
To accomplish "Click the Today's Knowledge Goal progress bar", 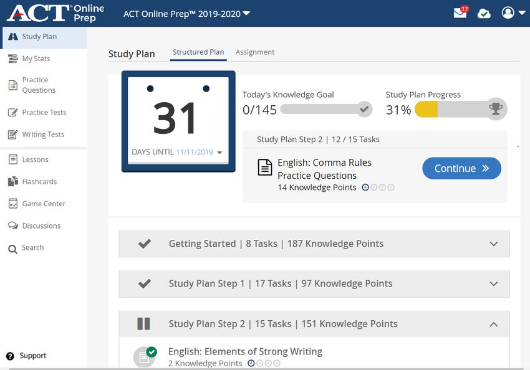I will click(326, 109).
